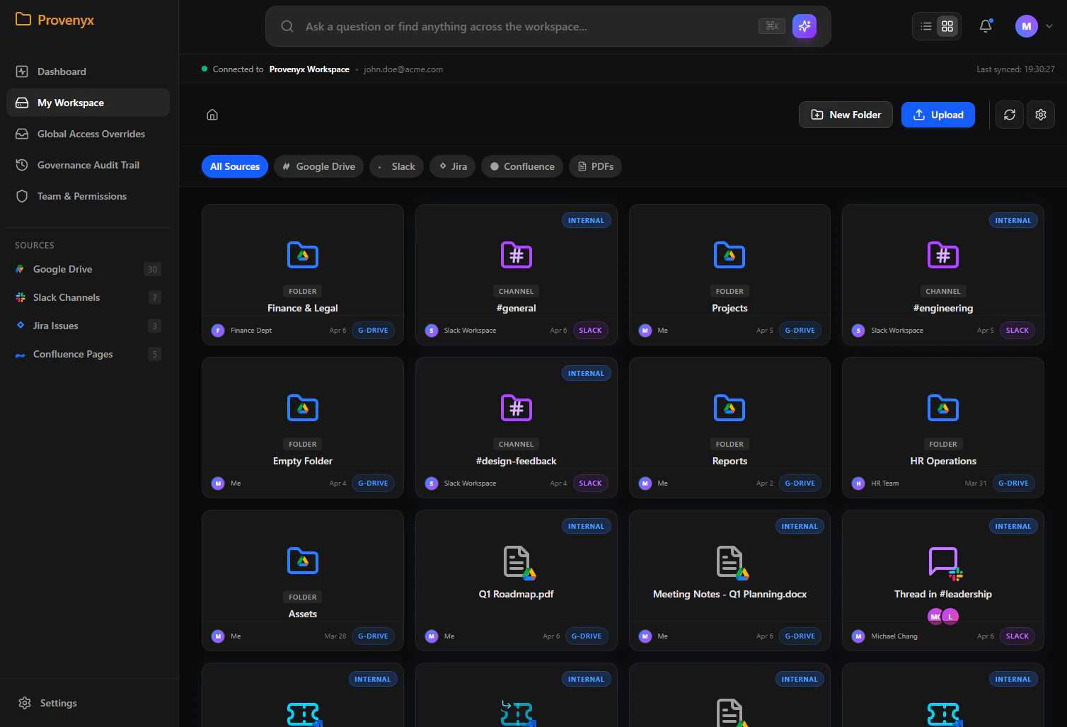Switch to list view layout
Viewport: 1067px width, 727px height.
[926, 26]
